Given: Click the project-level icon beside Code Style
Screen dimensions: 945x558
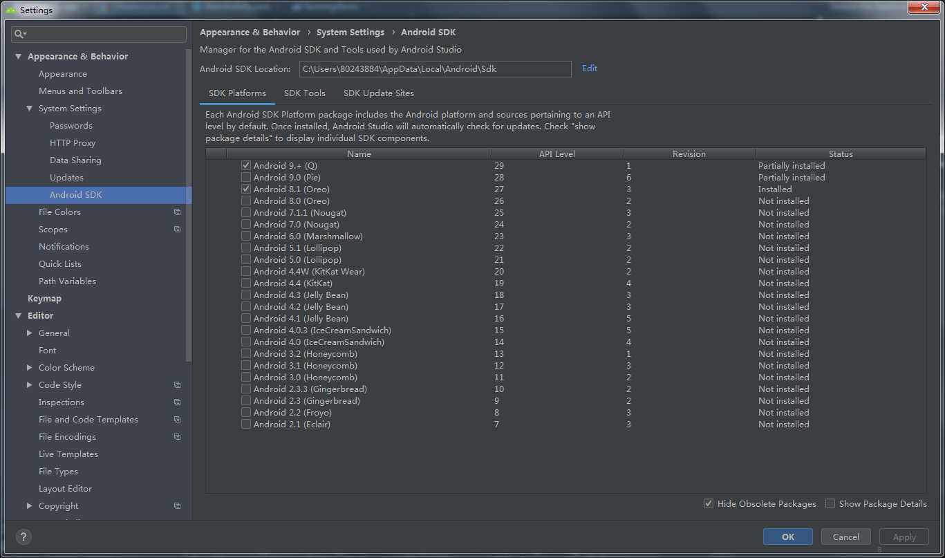Looking at the screenshot, I should tap(178, 385).
